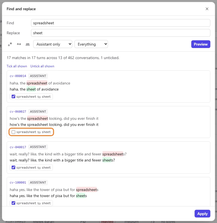
Task: Focus the Find input field
Action: coord(121,23)
